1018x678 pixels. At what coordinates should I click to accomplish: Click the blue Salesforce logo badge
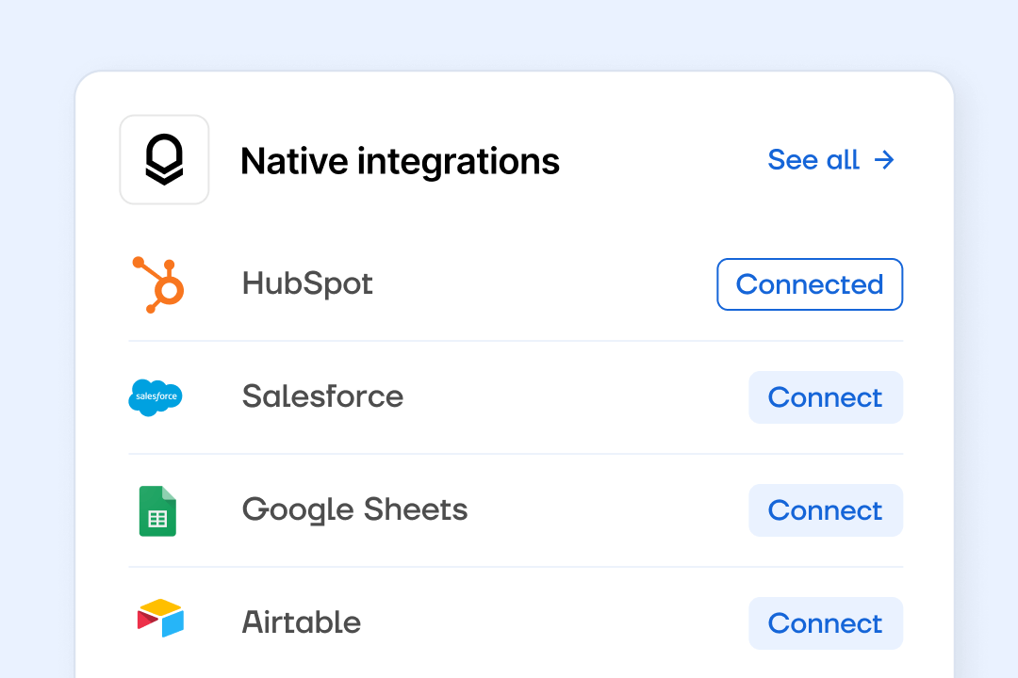pyautogui.click(x=156, y=396)
